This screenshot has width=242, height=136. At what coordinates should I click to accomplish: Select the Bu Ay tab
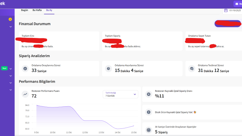49,10
